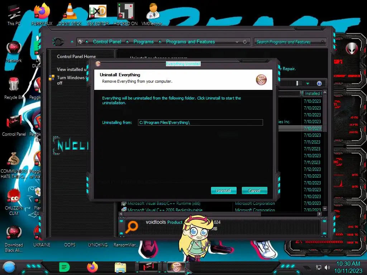The image size is (367, 275).
Task: Open the help icon in Programs and Features
Action: [x=319, y=83]
